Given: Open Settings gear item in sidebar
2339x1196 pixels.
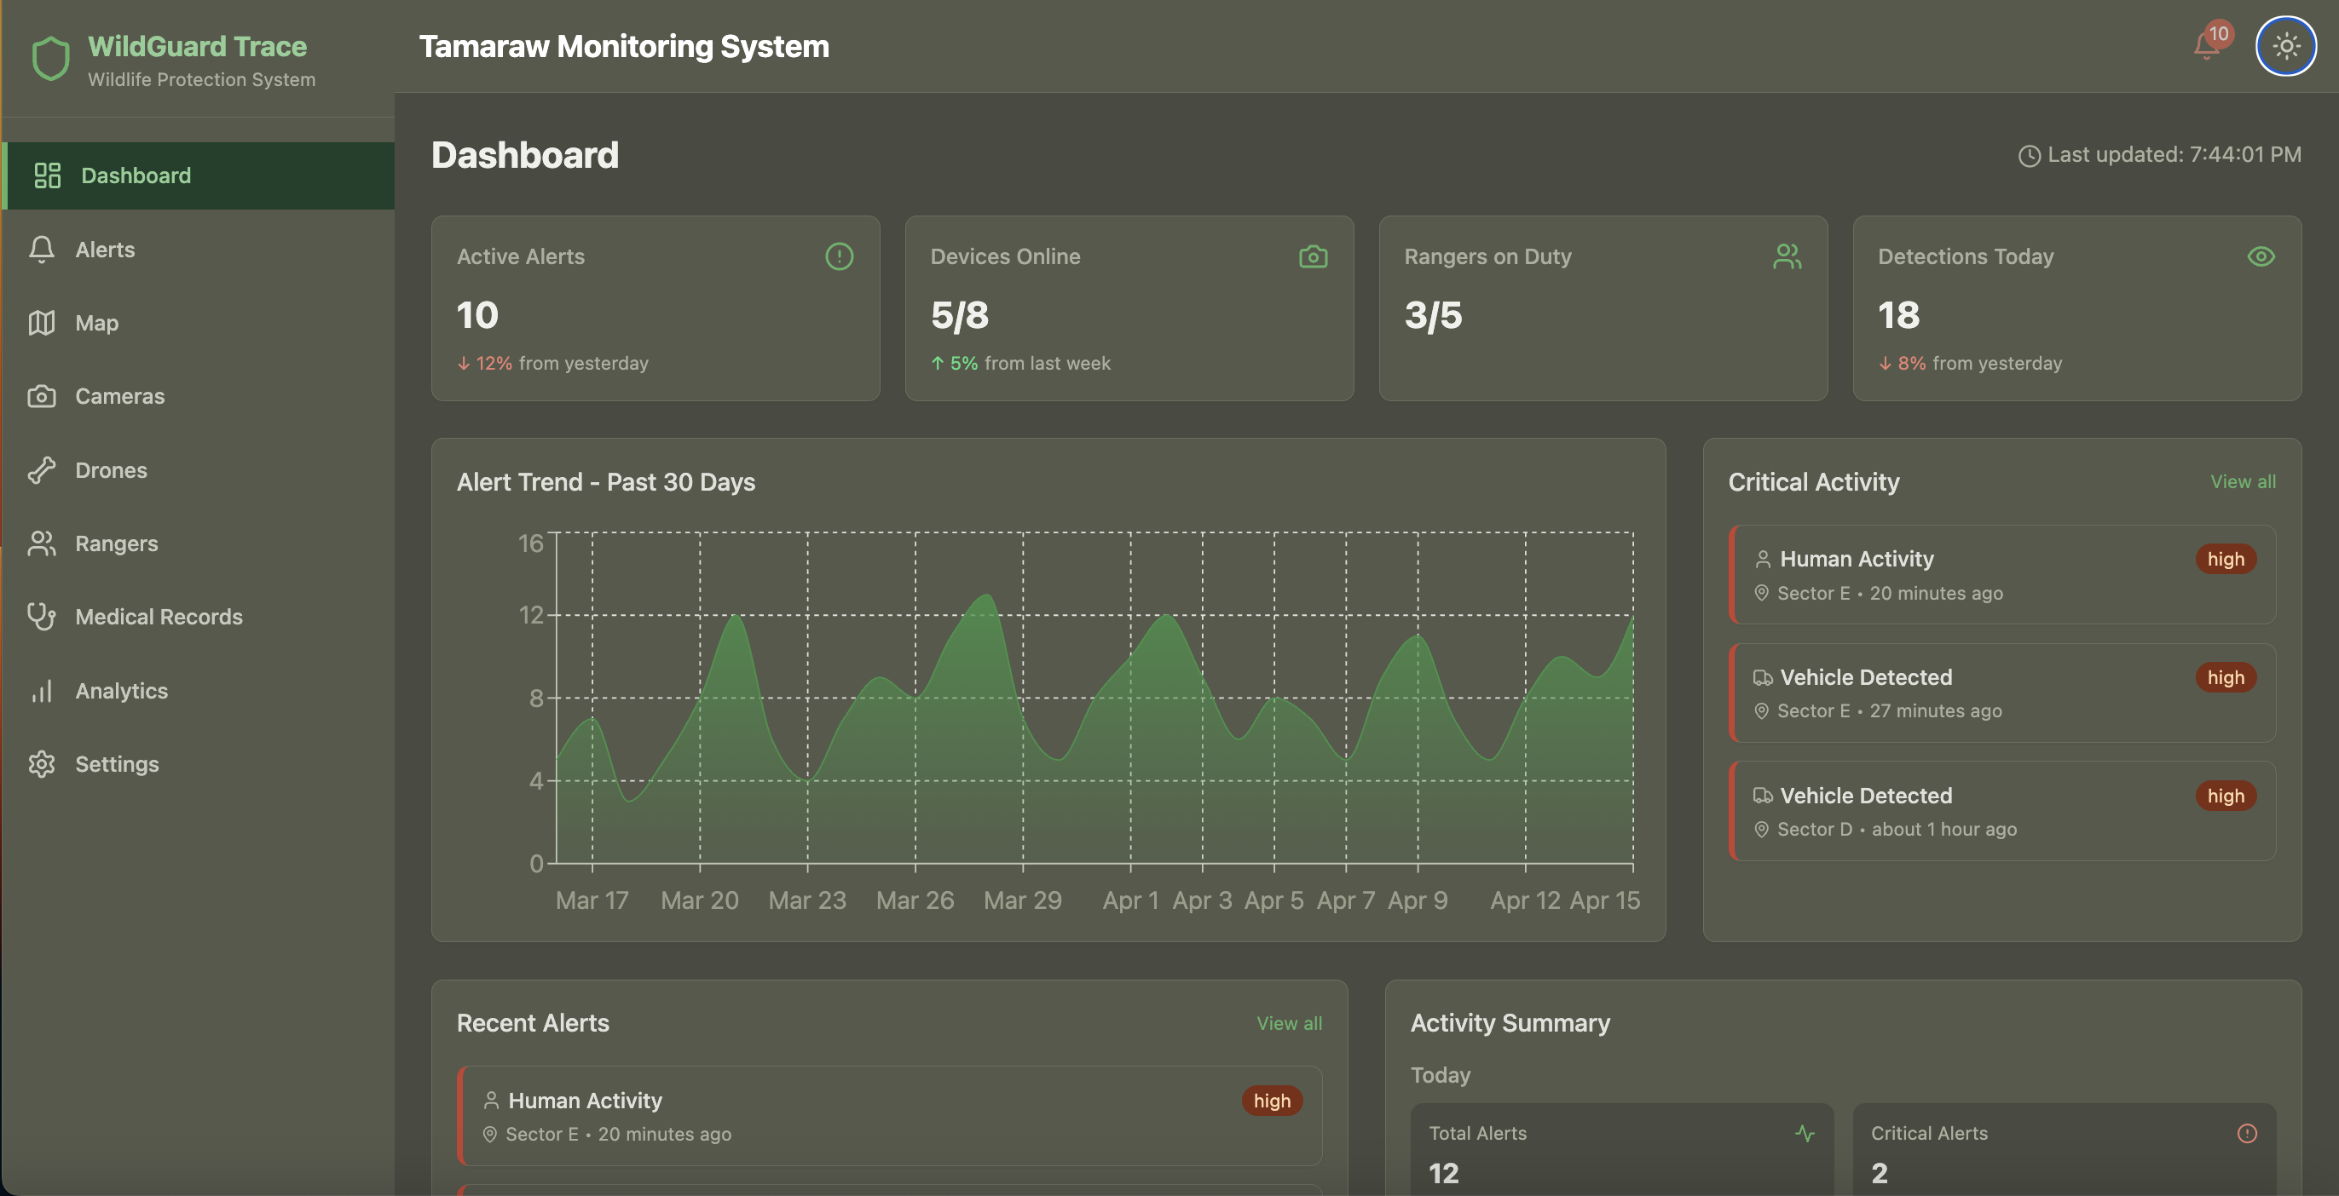Looking at the screenshot, I should [116, 764].
